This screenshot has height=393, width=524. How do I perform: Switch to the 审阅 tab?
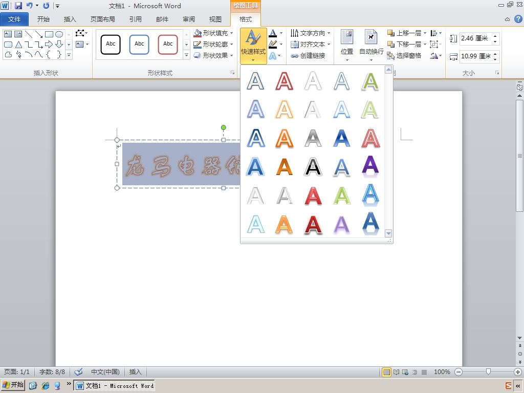(189, 19)
